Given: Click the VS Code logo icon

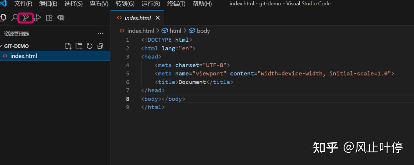Looking at the screenshot, I should [3, 4].
